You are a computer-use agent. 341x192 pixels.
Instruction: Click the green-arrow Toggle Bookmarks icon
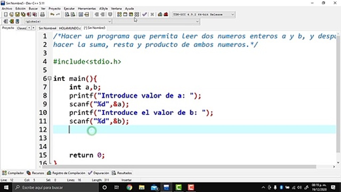[11, 21]
